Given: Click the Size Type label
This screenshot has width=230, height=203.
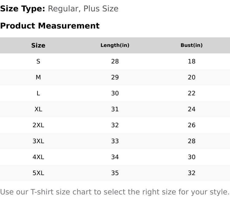Looking at the screenshot, I should coord(23,9).
